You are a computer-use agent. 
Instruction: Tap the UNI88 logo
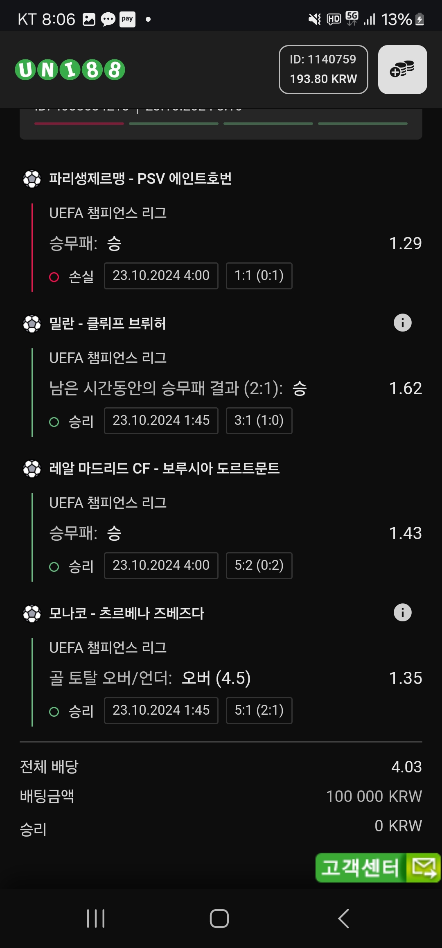tap(70, 70)
